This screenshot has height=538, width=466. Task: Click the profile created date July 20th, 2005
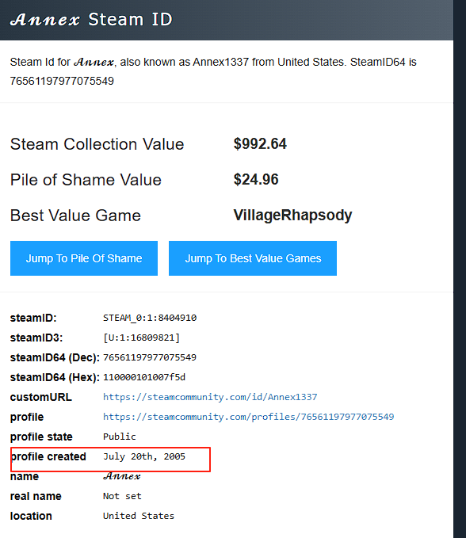click(x=144, y=456)
